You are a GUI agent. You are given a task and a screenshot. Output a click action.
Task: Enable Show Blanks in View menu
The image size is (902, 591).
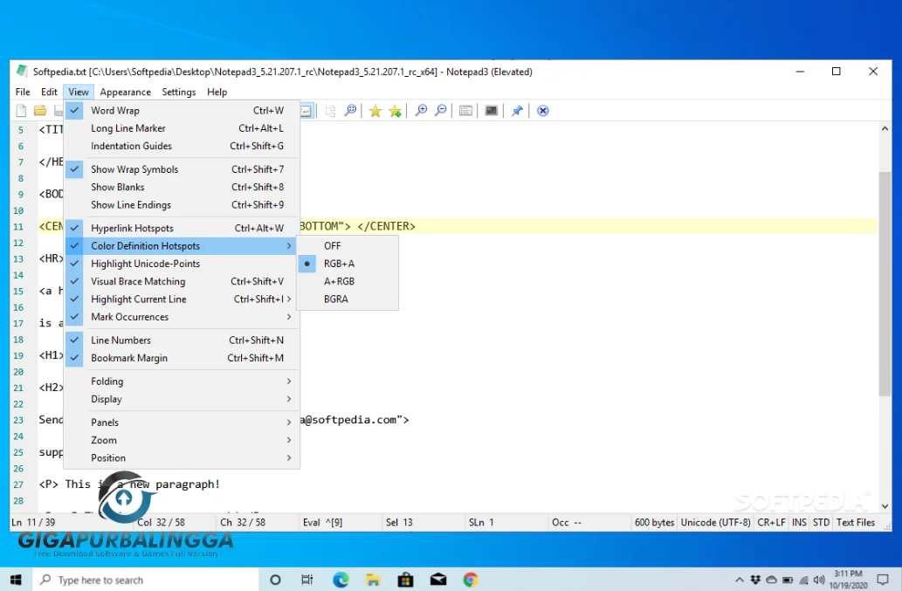coord(118,187)
